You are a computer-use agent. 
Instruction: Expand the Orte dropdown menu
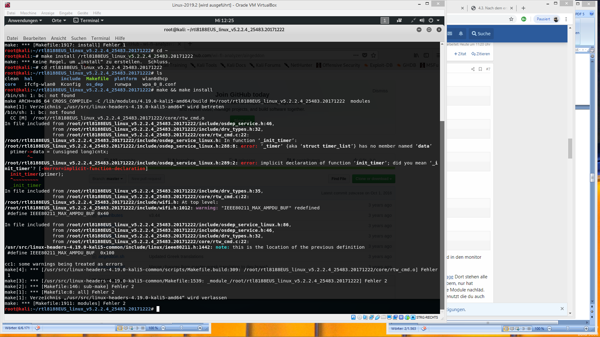pyautogui.click(x=59, y=20)
